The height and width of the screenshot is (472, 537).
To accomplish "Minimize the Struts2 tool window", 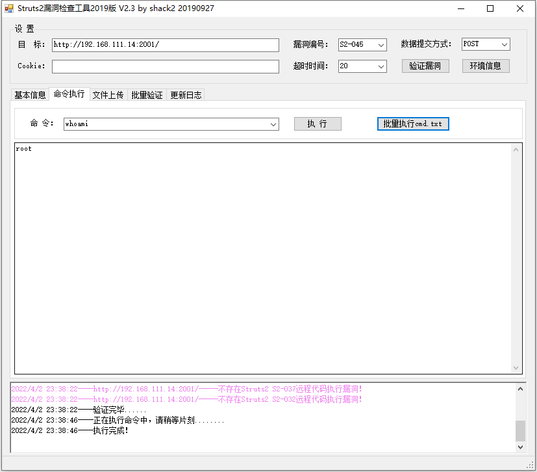I will coord(461,8).
